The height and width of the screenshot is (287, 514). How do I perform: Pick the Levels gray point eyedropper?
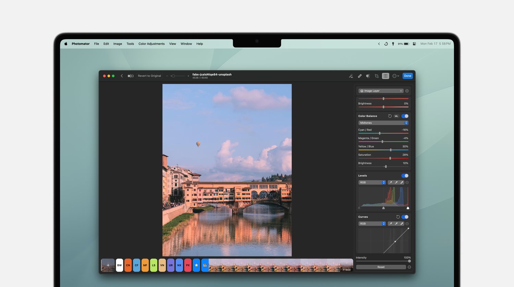click(396, 182)
